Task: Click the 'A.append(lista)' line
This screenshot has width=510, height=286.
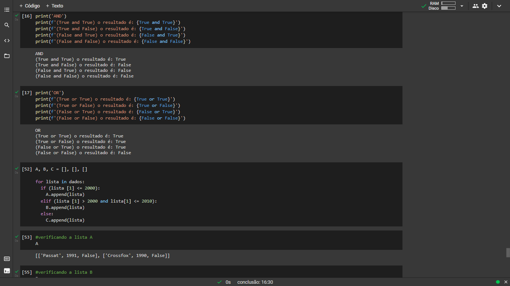Action: pos(65,194)
